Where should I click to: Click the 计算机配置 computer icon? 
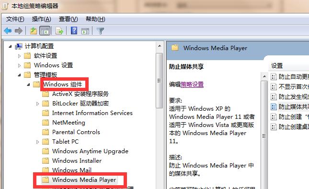point(19,46)
